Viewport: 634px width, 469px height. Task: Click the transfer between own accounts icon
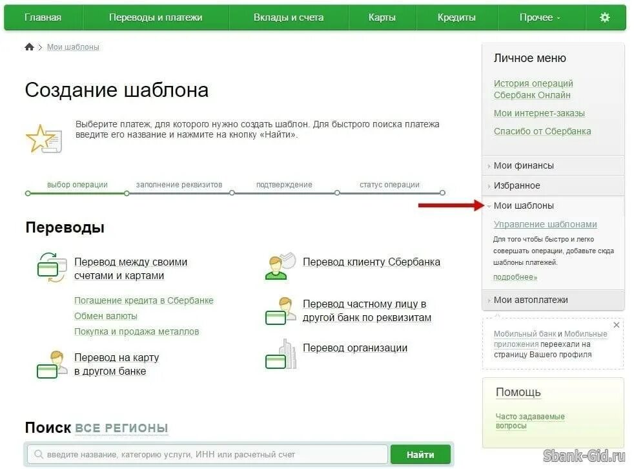(x=52, y=267)
